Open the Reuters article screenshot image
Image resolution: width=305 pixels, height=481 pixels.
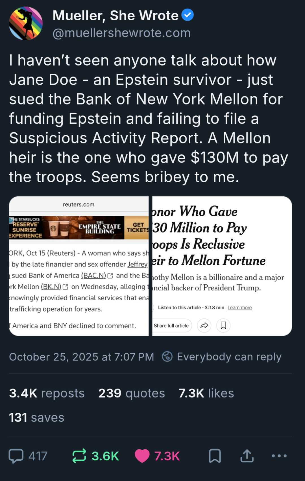[x=79, y=266]
